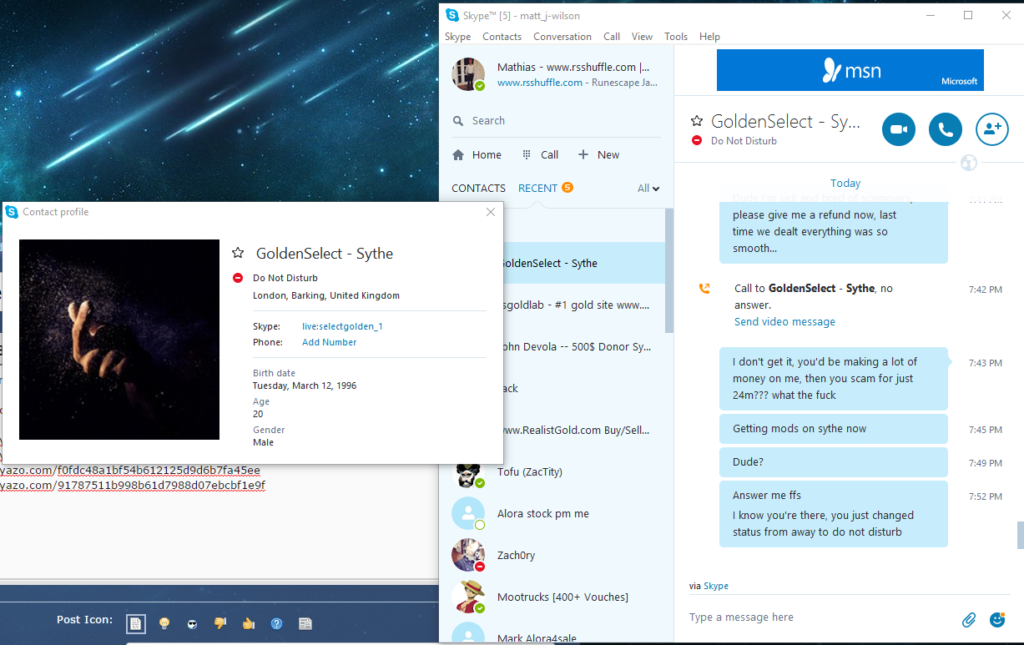Open the Mootrucks [400+ Vouches] conversation

tap(552, 597)
